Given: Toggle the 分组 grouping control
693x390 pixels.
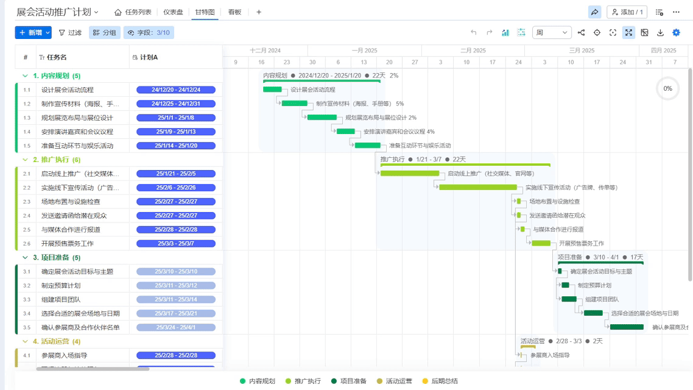Looking at the screenshot, I should pos(104,32).
